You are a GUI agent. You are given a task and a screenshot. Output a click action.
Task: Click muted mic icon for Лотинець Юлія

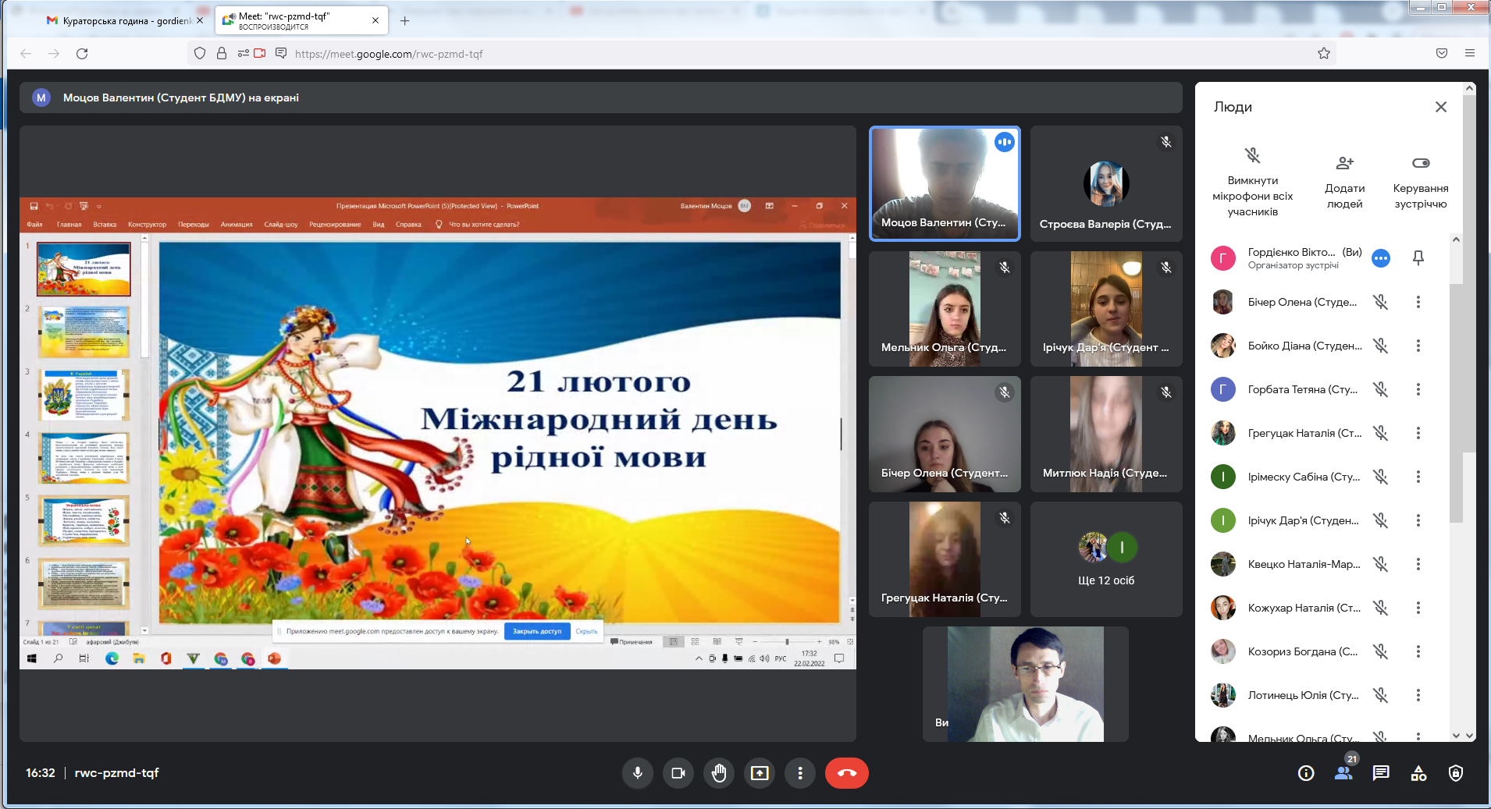point(1381,695)
